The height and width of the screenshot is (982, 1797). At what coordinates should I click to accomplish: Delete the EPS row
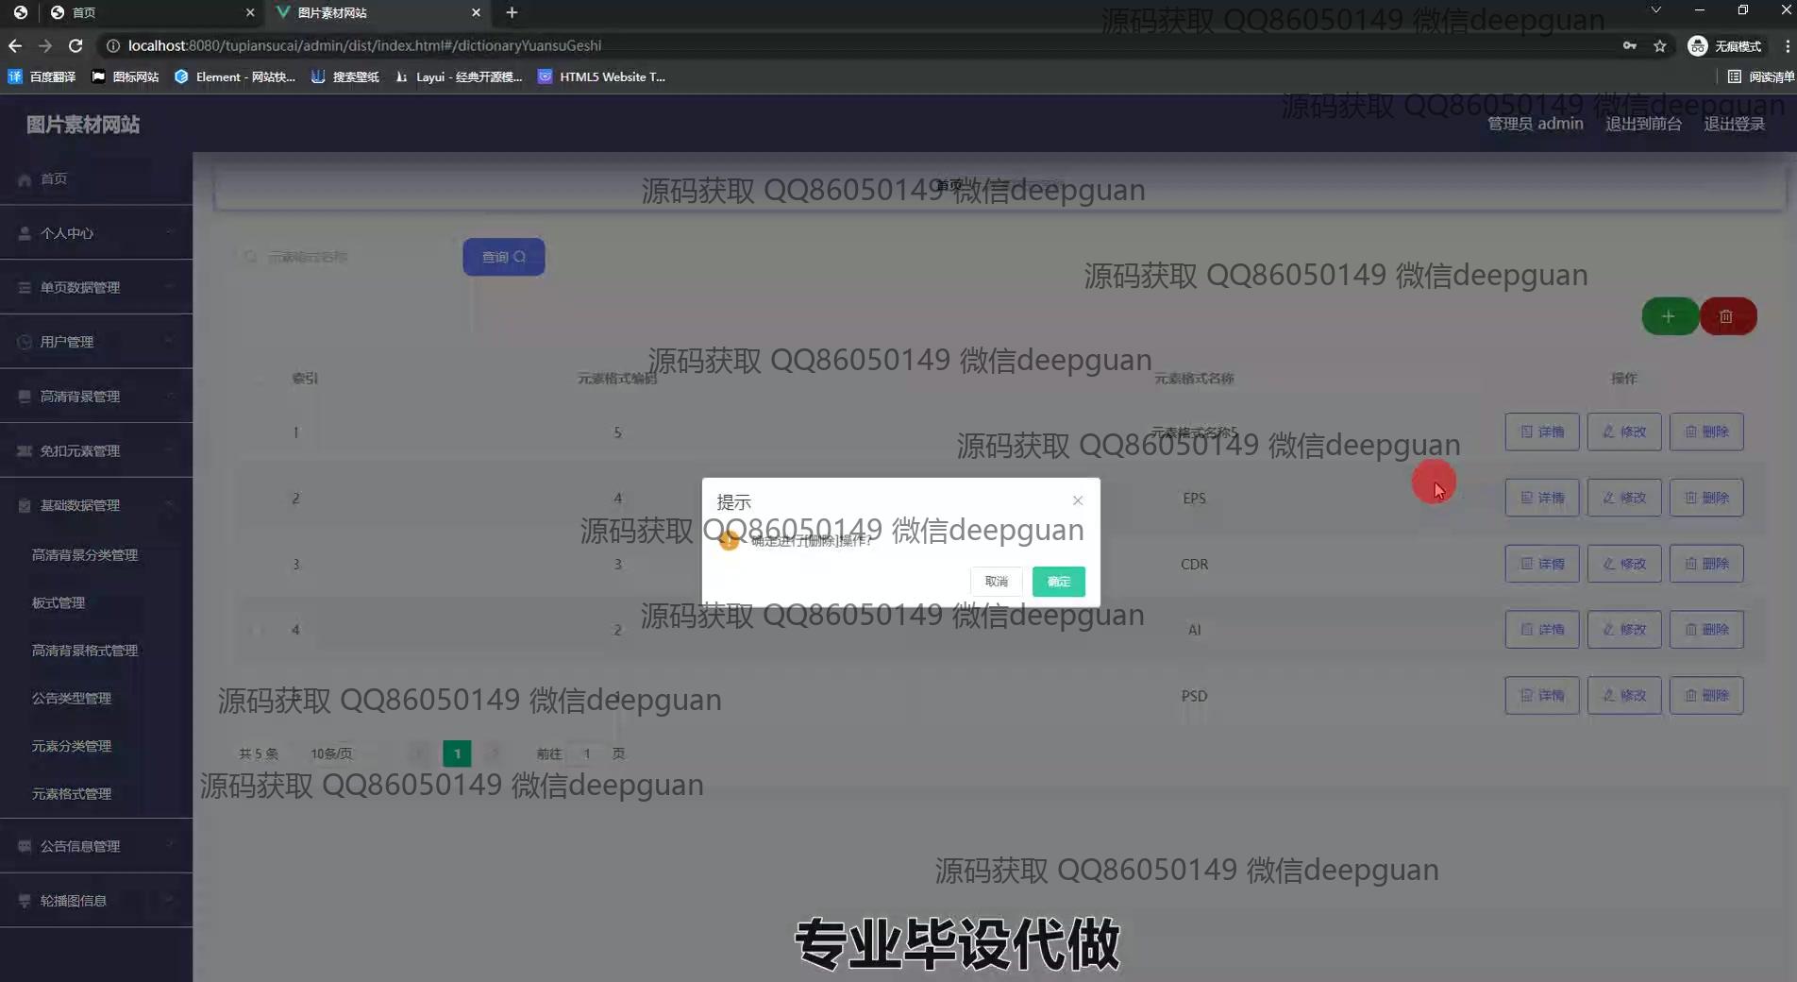point(1706,498)
